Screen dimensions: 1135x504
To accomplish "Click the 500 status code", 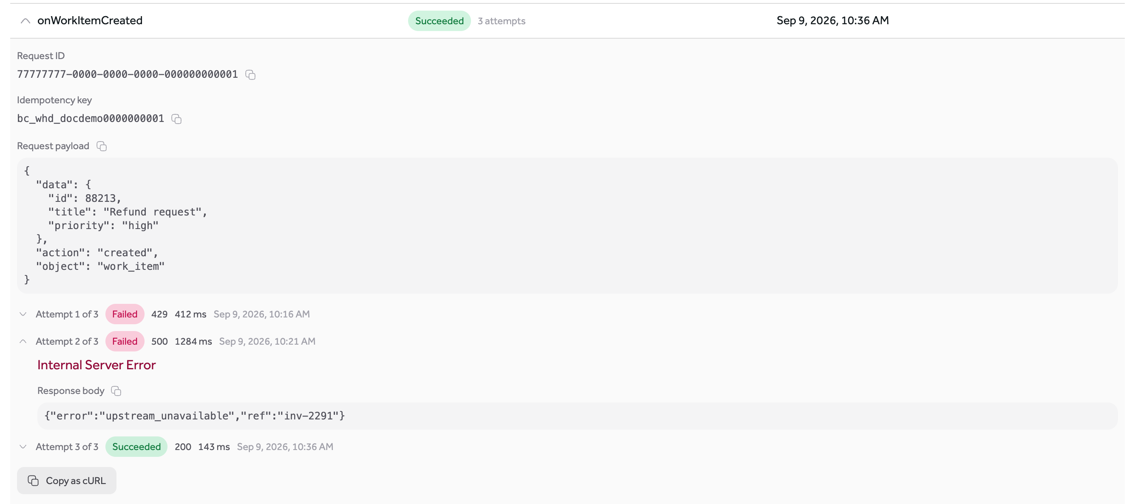I will [x=159, y=341].
